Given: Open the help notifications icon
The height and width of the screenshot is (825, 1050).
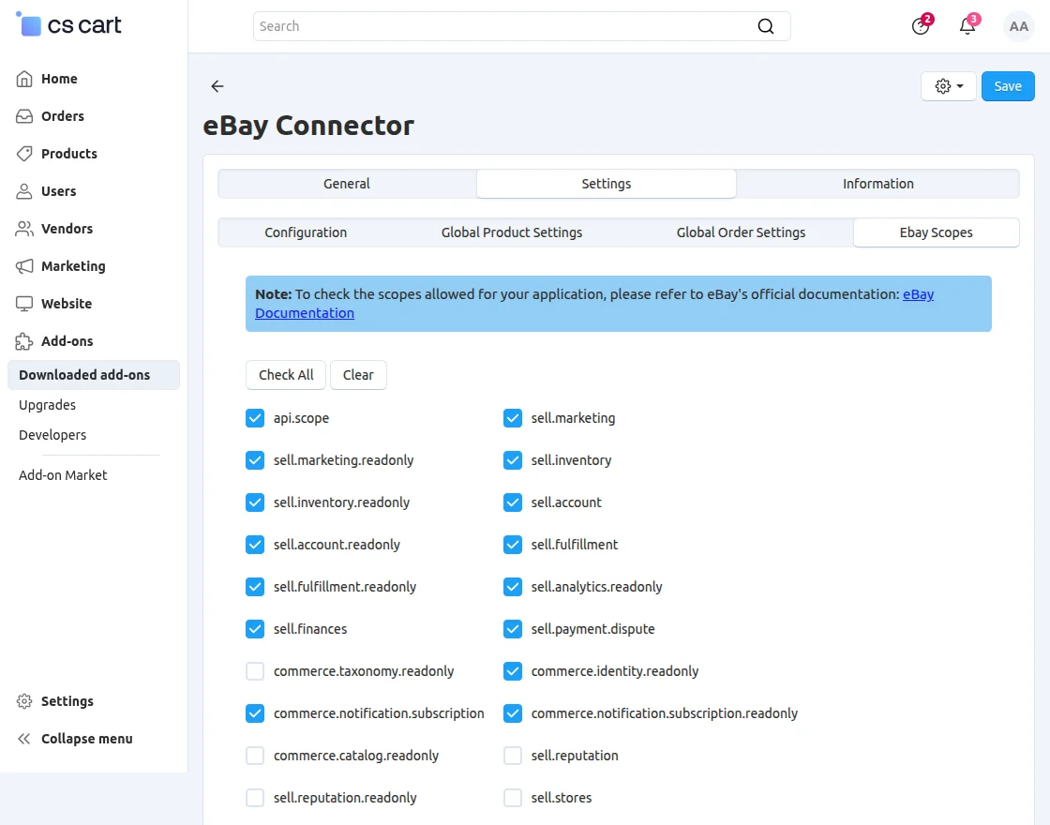Looking at the screenshot, I should coord(921,26).
